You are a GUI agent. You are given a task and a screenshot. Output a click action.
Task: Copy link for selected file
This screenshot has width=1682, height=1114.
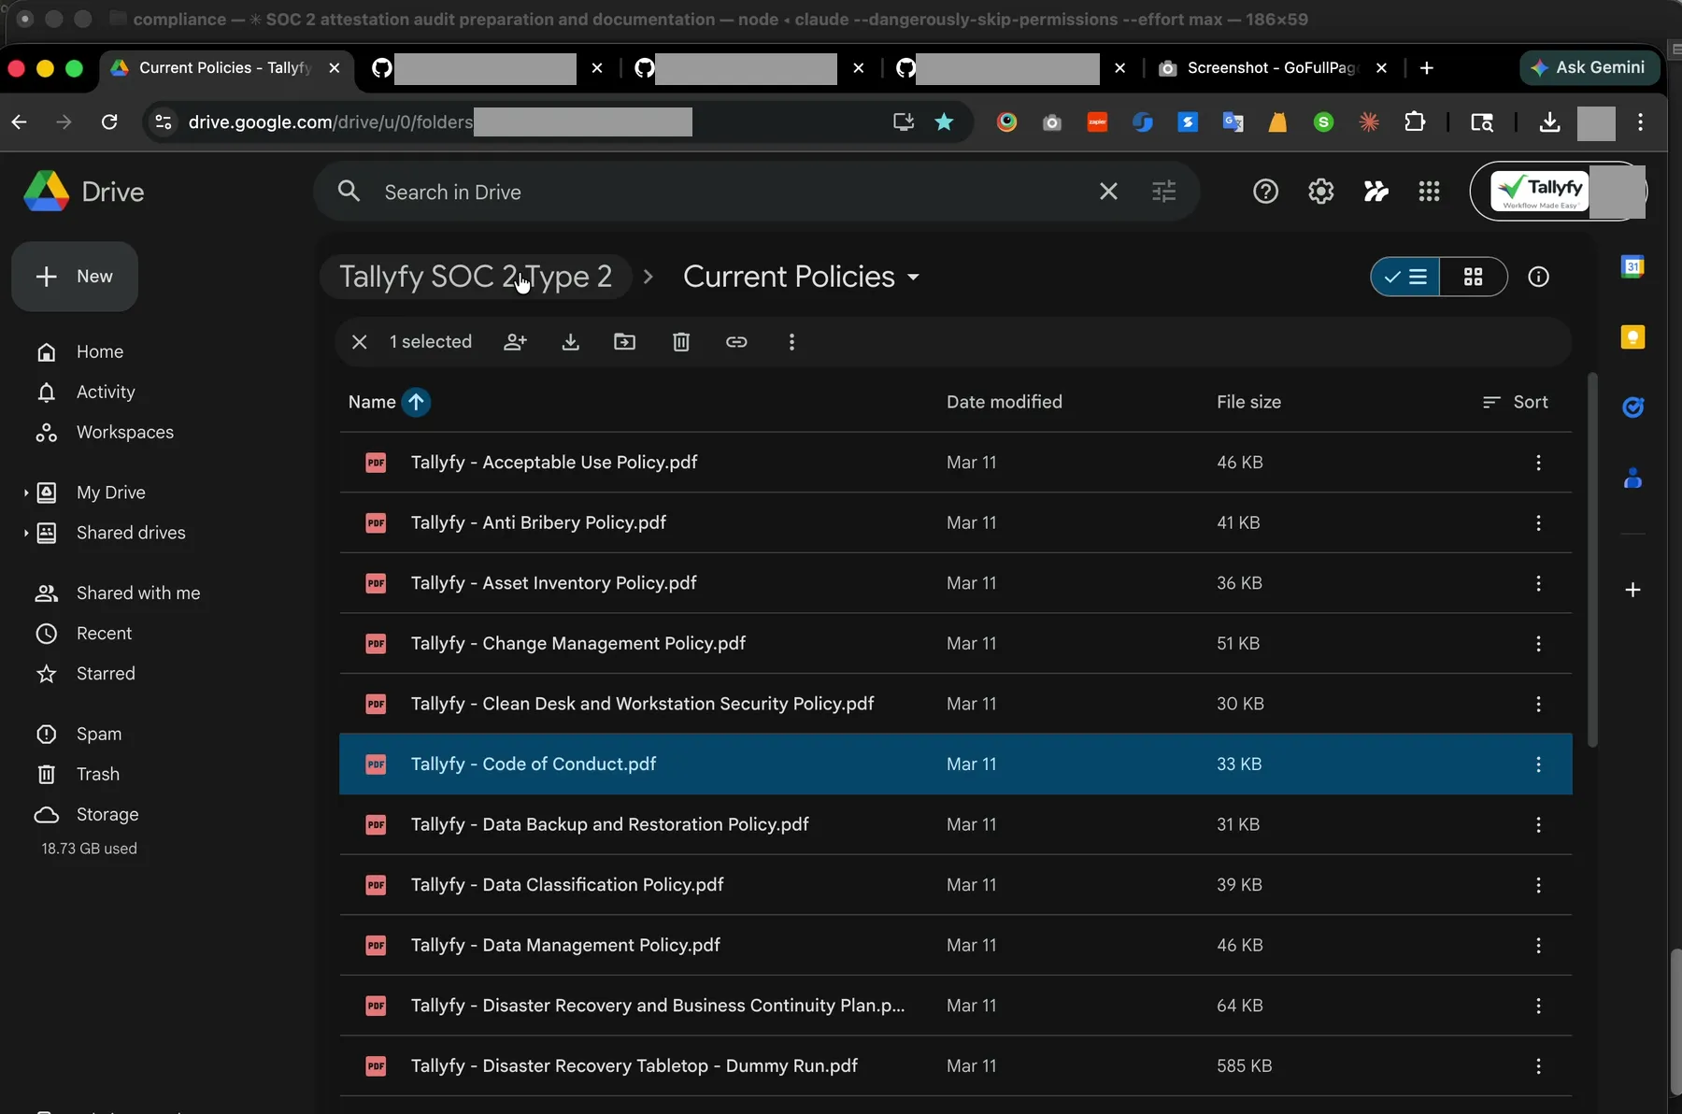pos(736,342)
